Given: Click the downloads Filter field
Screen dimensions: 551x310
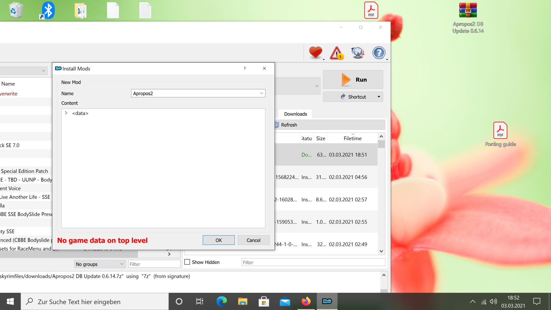Looking at the screenshot, I should 313,262.
